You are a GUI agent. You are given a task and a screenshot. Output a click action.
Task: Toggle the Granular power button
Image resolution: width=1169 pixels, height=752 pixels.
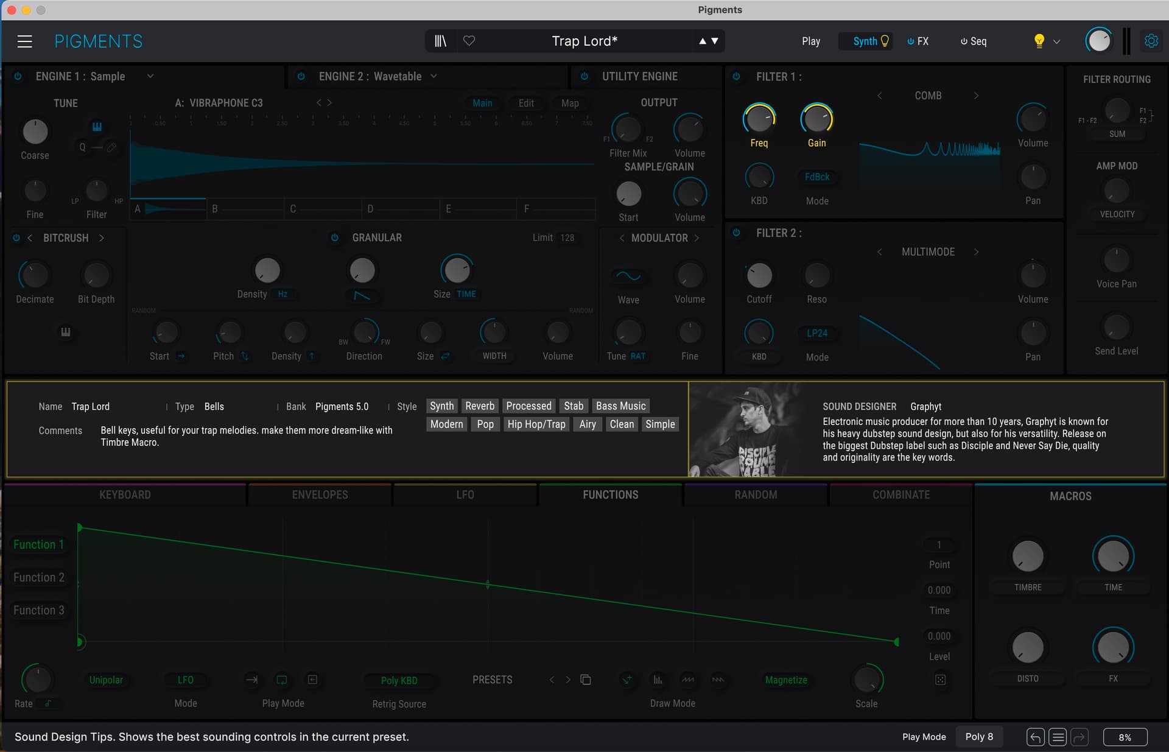[x=334, y=237]
